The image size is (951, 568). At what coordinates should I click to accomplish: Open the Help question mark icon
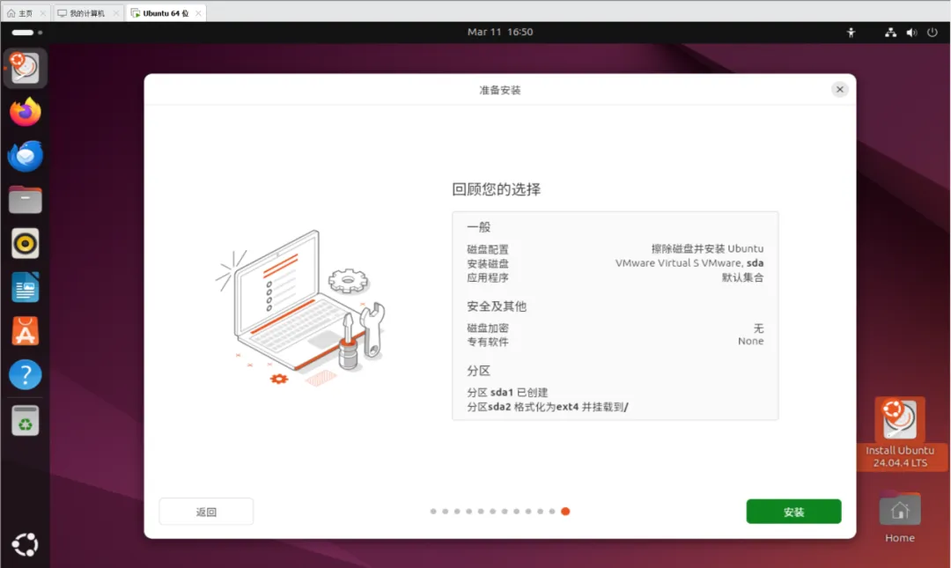pyautogui.click(x=25, y=375)
